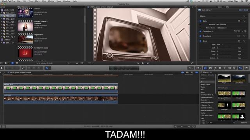Viewport: 250px width, 140px height.
Task: Adjust the timeline zoom slider
Action: click(182, 126)
